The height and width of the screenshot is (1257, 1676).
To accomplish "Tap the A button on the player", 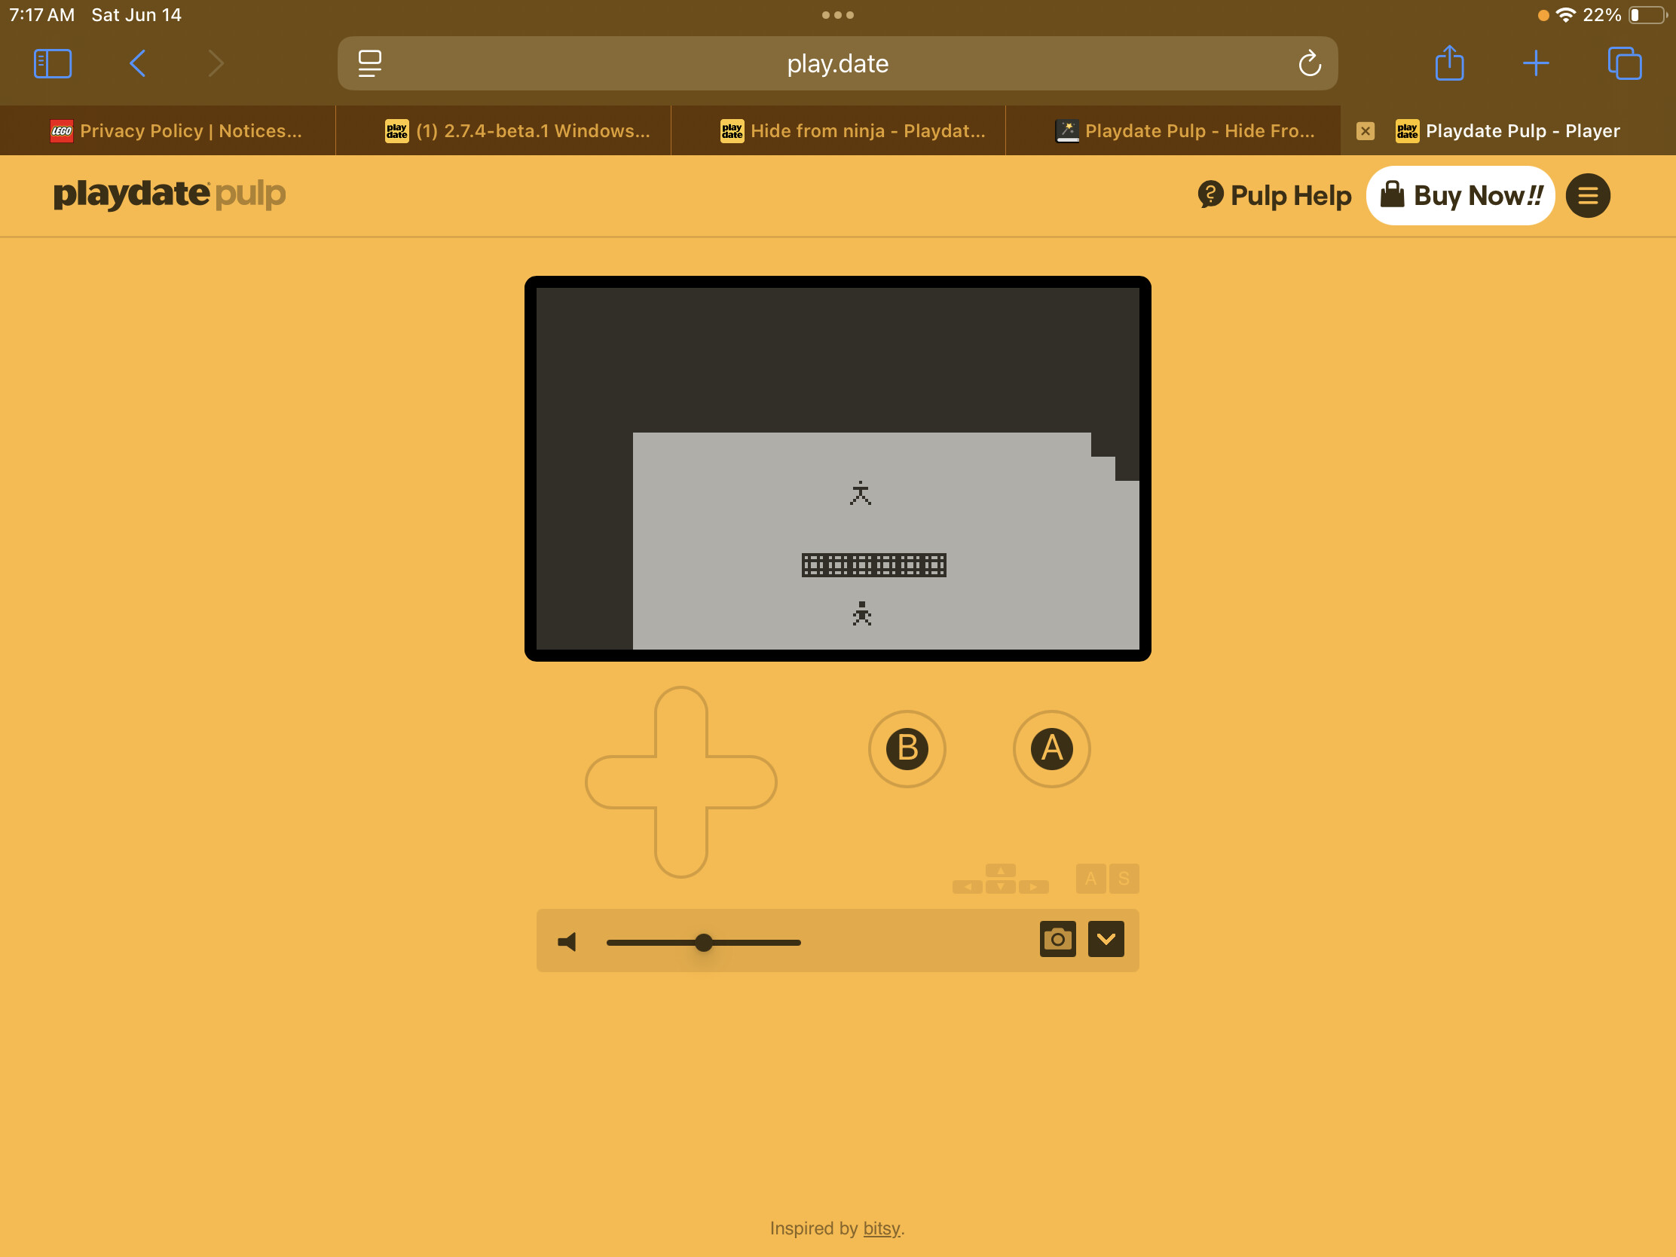I will pyautogui.click(x=1051, y=748).
